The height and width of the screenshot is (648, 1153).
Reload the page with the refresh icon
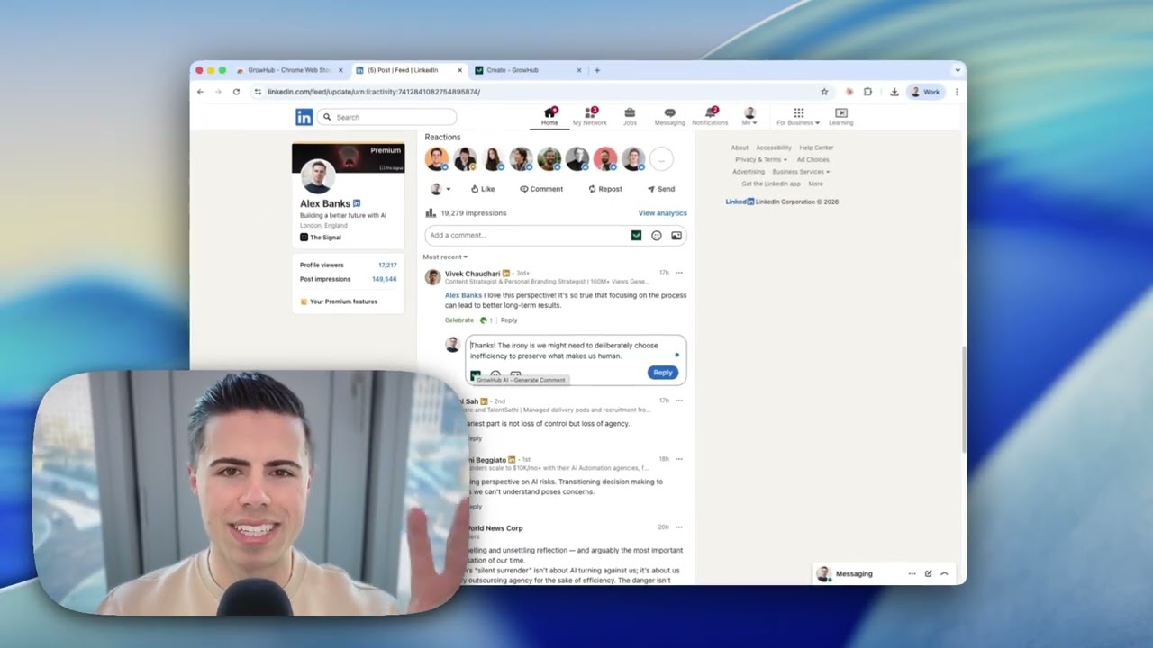tap(237, 92)
